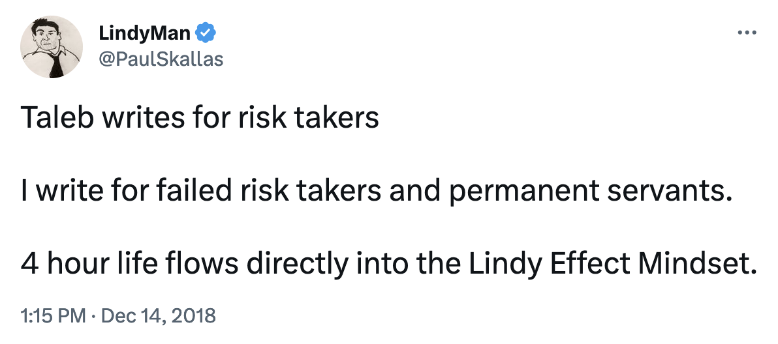Open the @PaulSkallas handle link

point(161,59)
